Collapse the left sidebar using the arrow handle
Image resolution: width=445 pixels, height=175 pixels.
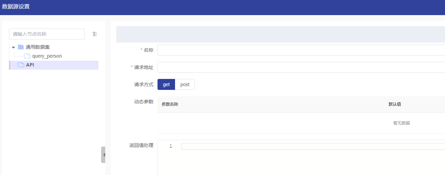(104, 155)
